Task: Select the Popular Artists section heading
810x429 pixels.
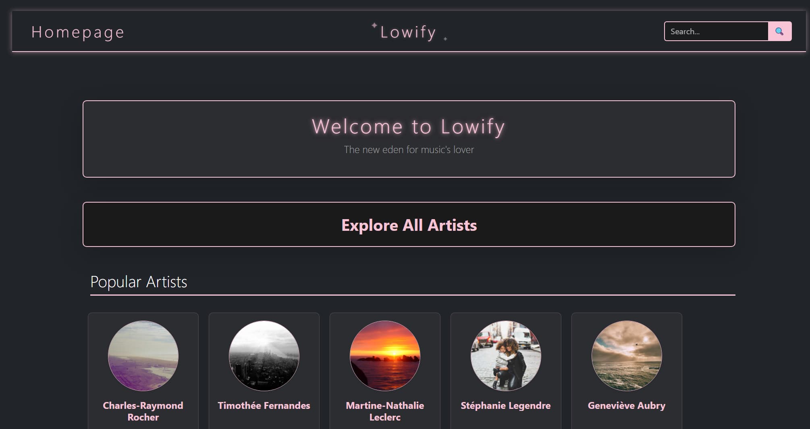Action: click(x=139, y=282)
